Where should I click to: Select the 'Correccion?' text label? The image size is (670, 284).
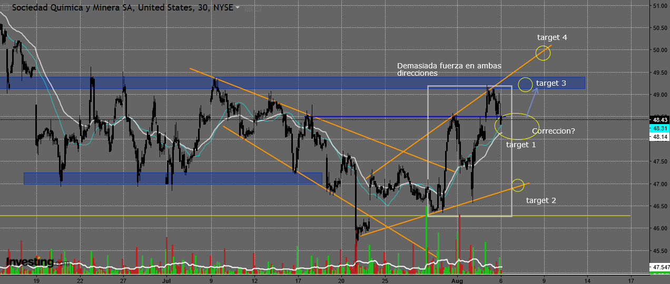point(553,131)
